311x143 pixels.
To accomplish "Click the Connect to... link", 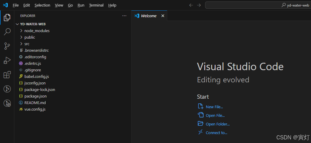I will point(216,133).
